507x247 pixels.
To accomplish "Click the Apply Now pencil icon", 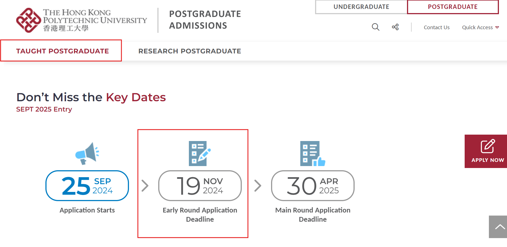I will pyautogui.click(x=488, y=146).
